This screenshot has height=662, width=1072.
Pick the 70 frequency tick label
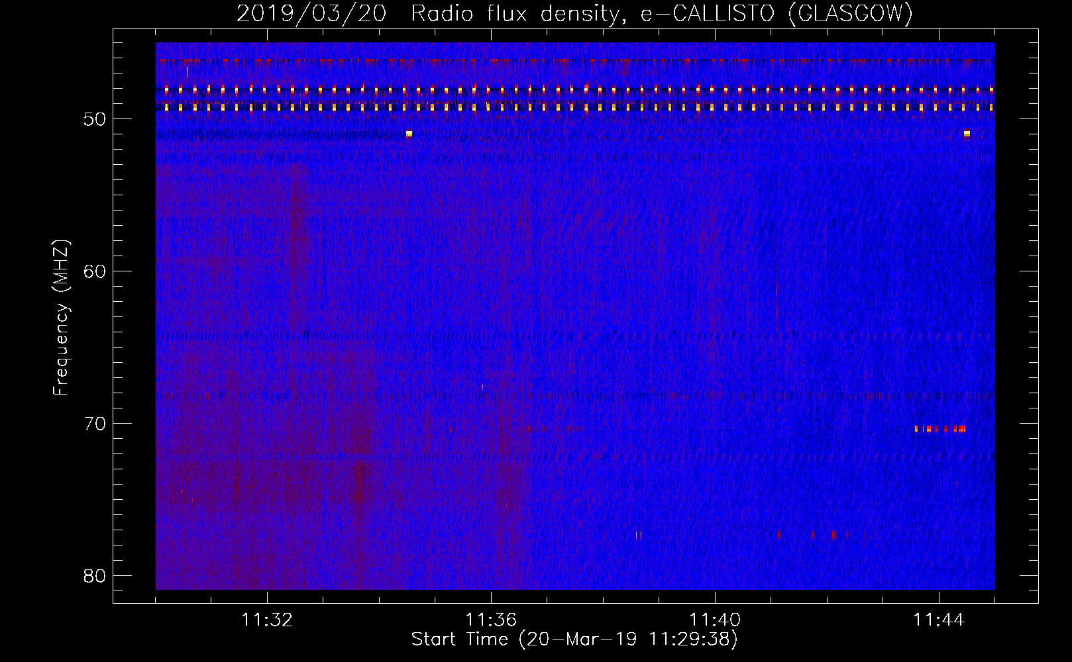click(x=95, y=424)
